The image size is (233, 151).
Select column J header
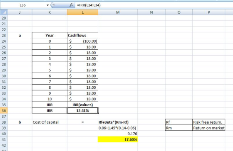pos(20,12)
